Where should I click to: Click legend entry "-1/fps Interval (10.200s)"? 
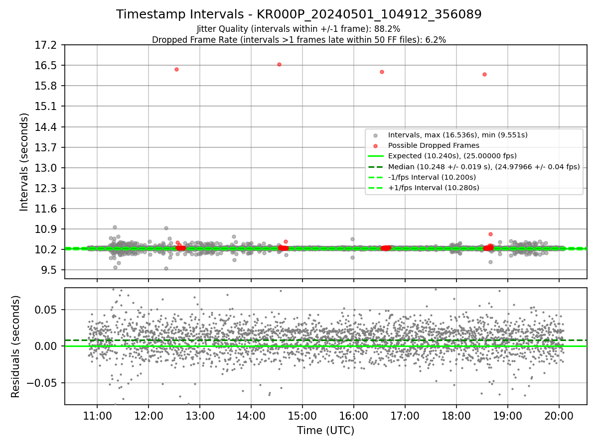[432, 177]
